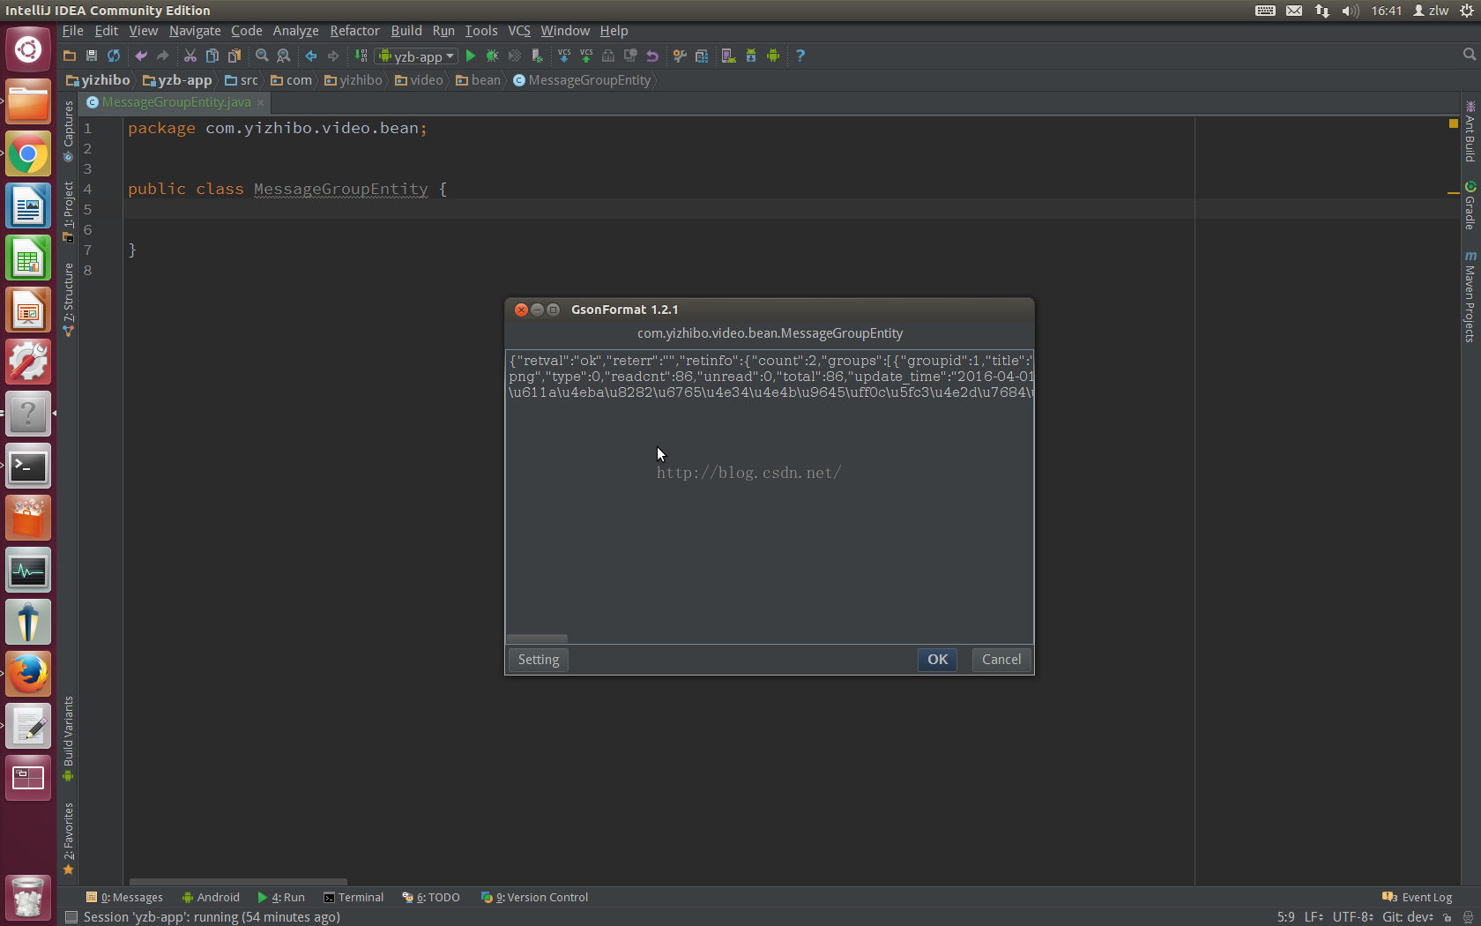1481x926 pixels.
Task: Open the Navigate menu
Action: (195, 31)
